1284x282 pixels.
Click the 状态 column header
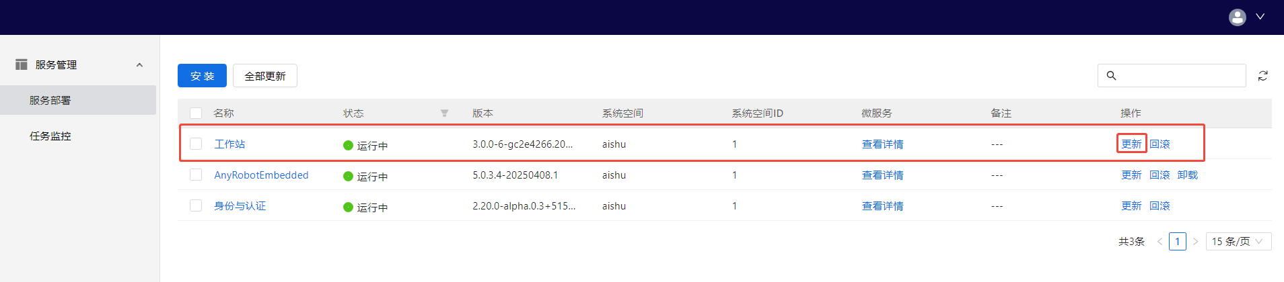[353, 113]
